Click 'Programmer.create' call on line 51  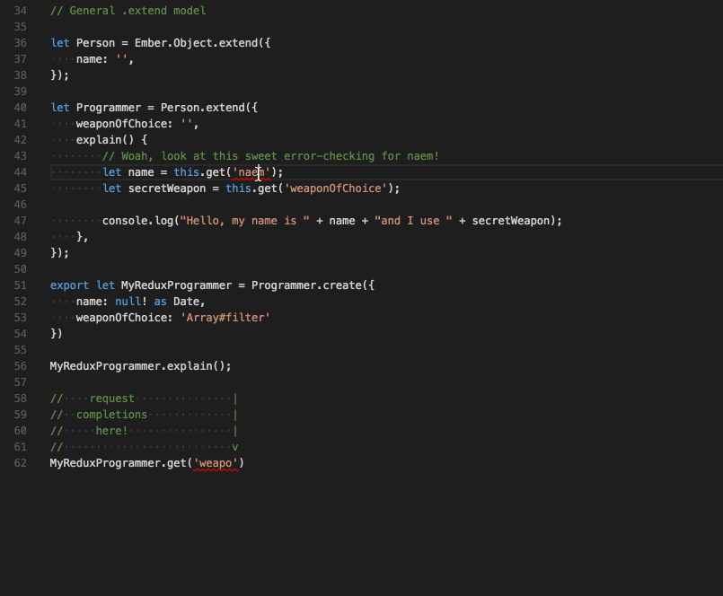(x=306, y=285)
